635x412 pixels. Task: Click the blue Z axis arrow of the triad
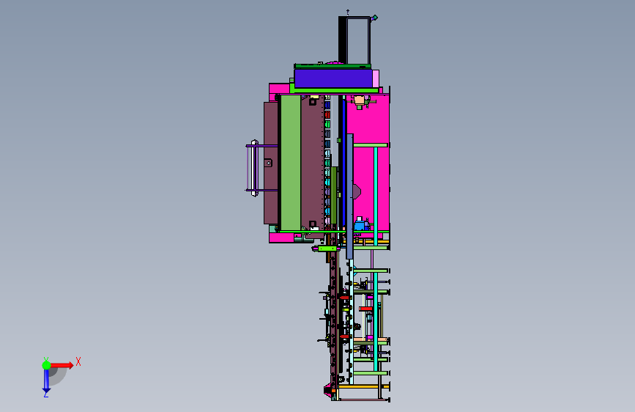click(x=46, y=381)
